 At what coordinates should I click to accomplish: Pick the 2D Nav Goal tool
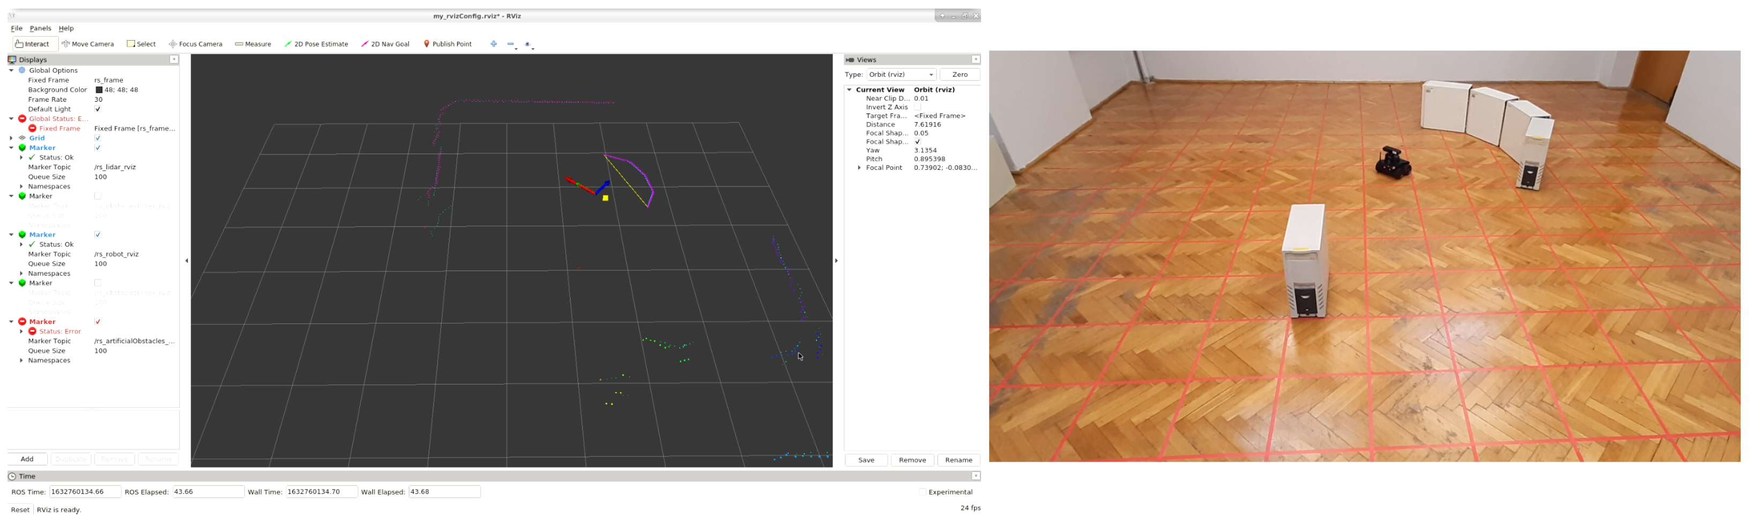point(385,44)
